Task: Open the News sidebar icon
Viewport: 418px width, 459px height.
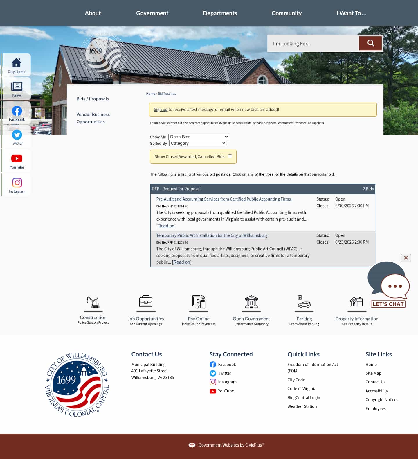Action: point(17,89)
